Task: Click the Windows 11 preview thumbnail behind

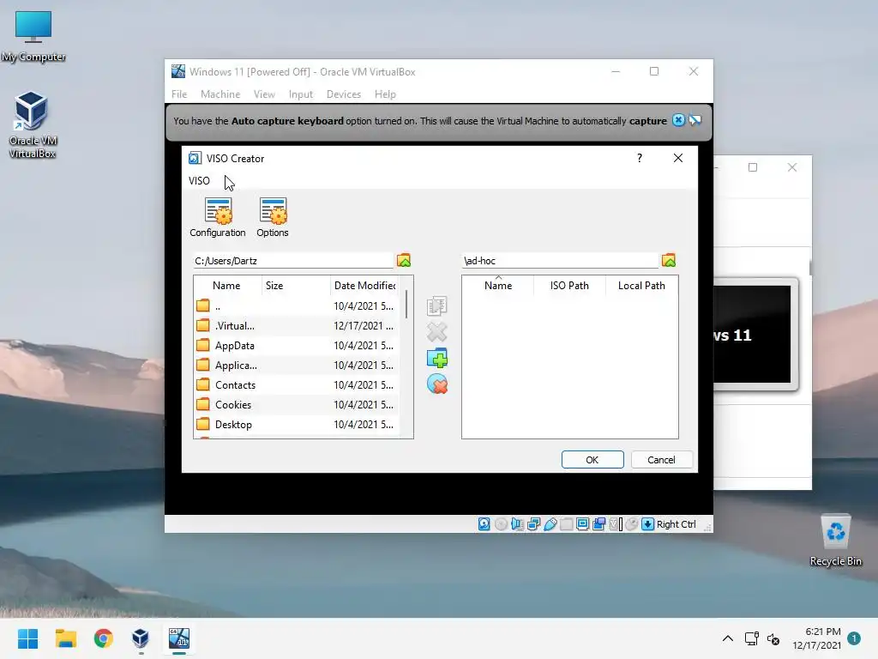Action: coord(755,335)
